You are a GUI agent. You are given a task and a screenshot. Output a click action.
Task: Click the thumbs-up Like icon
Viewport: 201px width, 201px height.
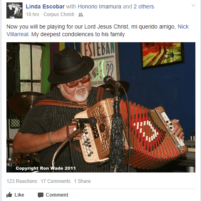tap(9, 195)
